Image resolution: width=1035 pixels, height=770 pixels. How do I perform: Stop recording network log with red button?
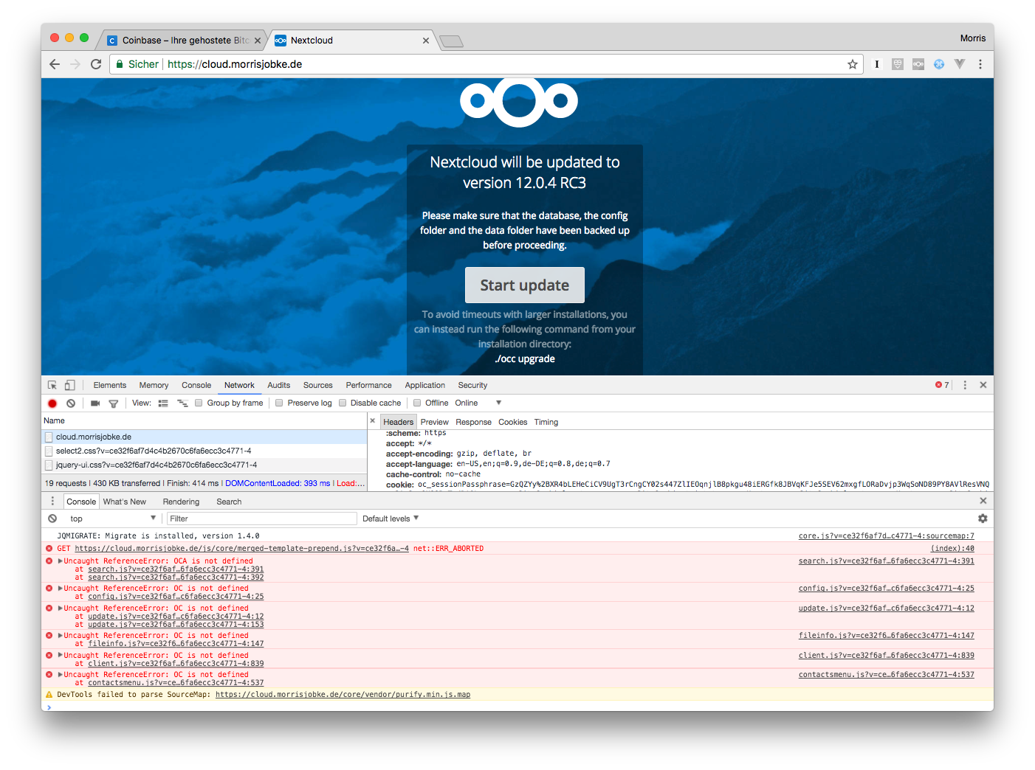click(x=52, y=403)
